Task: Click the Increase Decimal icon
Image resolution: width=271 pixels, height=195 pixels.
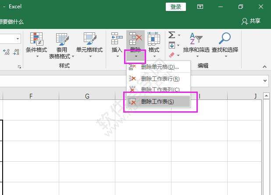Action: point(6,52)
